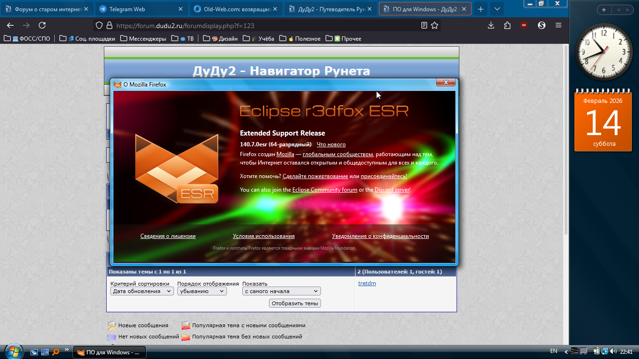
Task: Follow the 'Что нового' link
Action: [331, 144]
